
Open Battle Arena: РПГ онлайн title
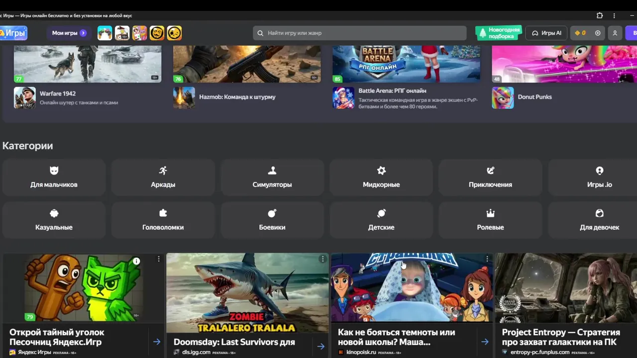coord(392,91)
